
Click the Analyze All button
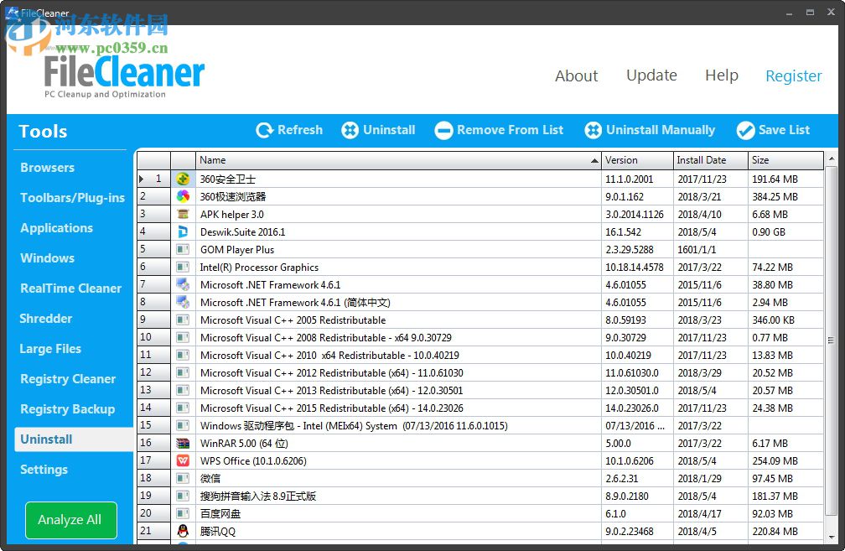tap(70, 520)
